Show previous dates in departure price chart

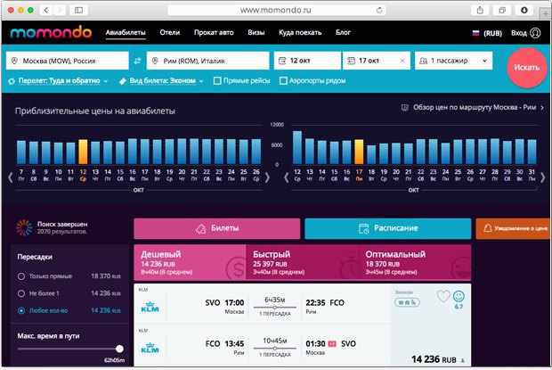point(11,177)
